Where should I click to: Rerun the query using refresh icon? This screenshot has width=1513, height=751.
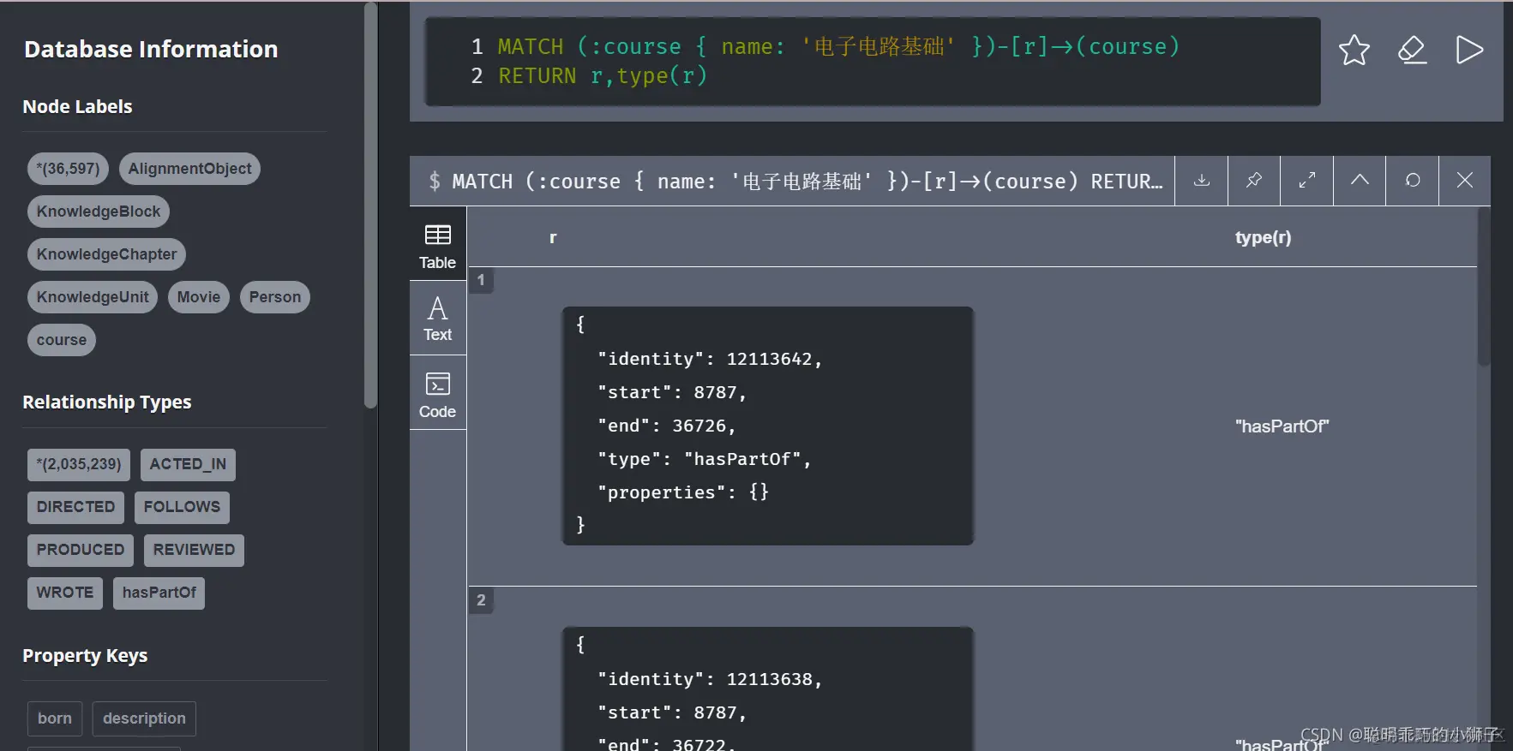coord(1413,181)
